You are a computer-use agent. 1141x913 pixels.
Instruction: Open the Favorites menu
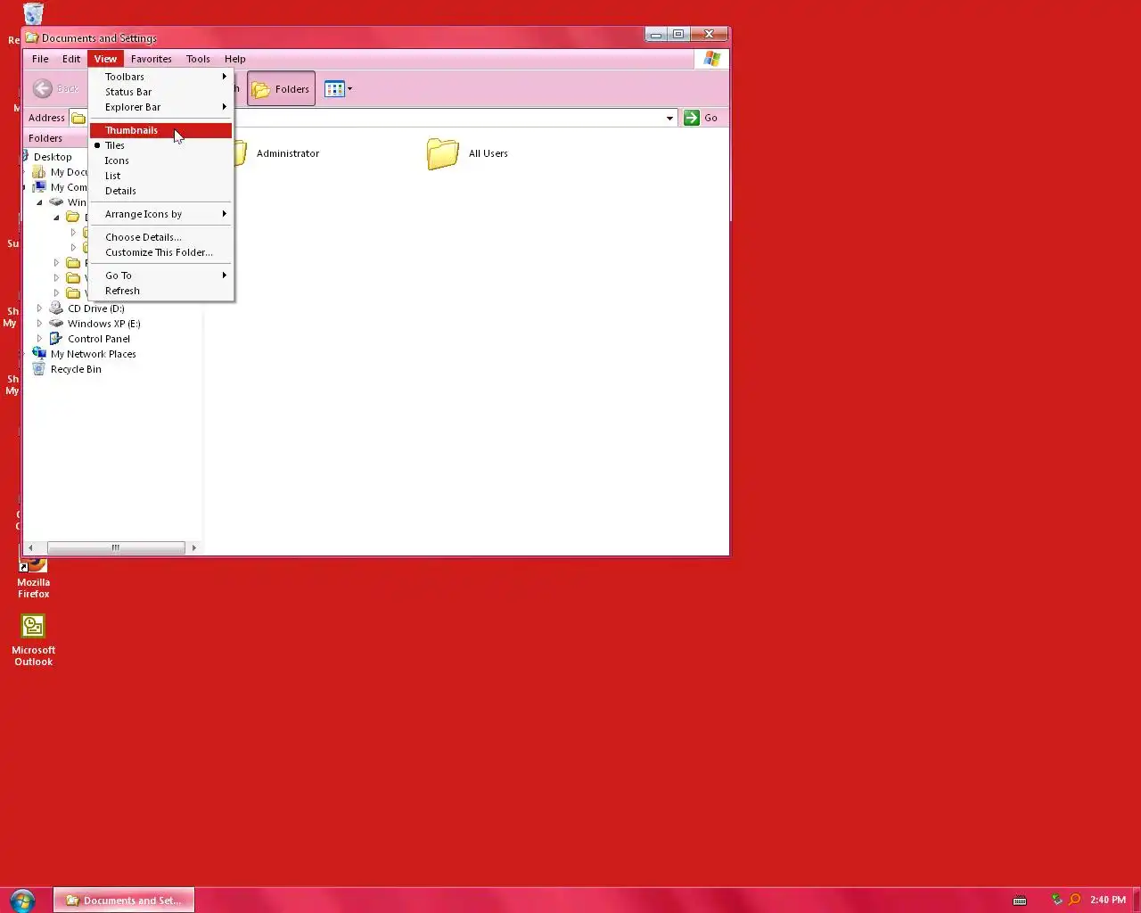coord(151,59)
